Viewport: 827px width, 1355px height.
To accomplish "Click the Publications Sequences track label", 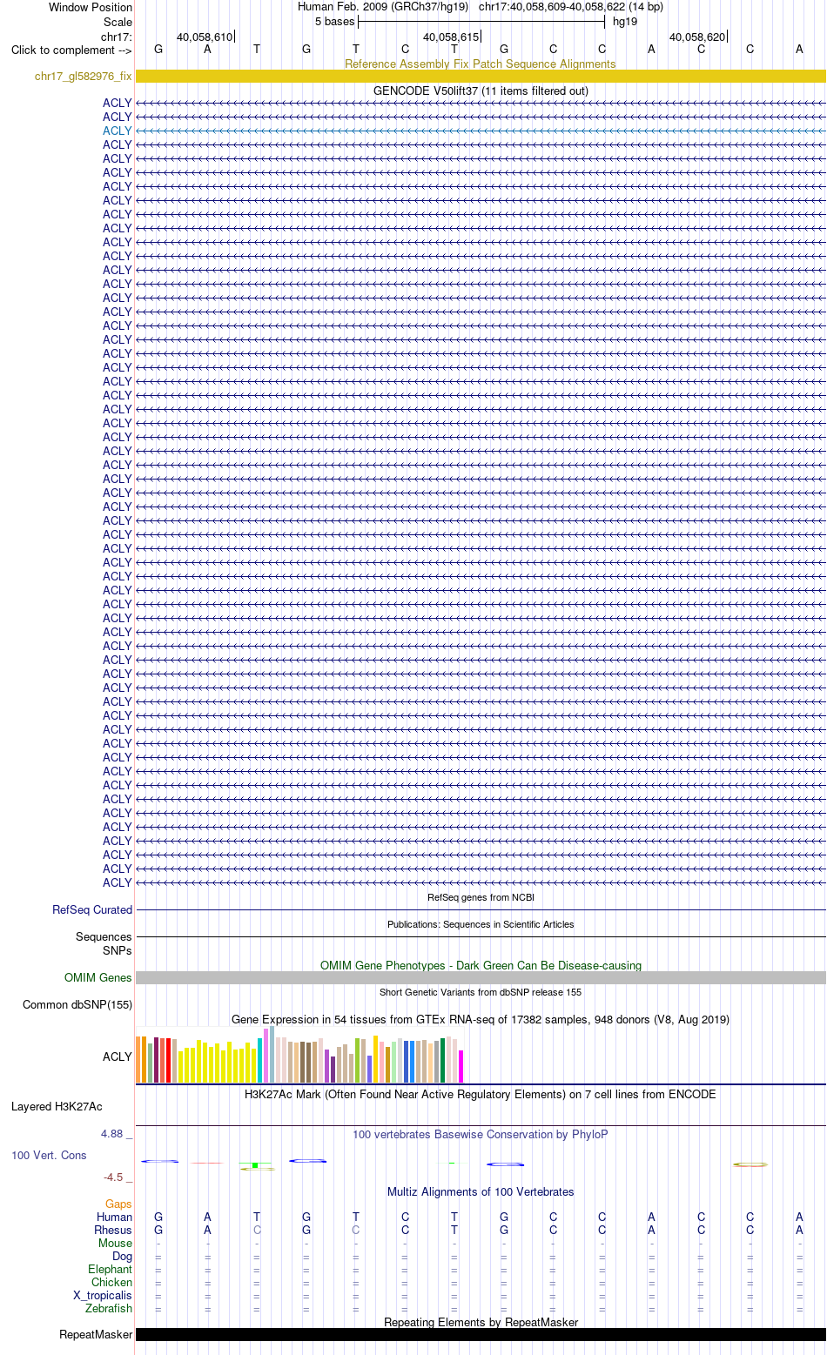I will point(104,936).
